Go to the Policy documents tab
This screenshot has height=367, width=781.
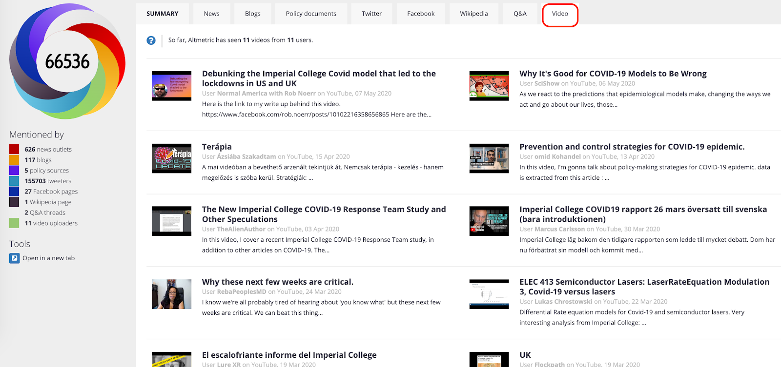click(x=311, y=14)
